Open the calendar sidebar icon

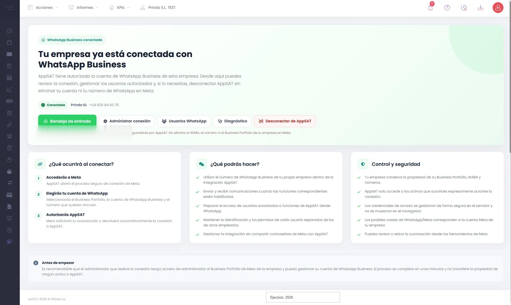9,78
